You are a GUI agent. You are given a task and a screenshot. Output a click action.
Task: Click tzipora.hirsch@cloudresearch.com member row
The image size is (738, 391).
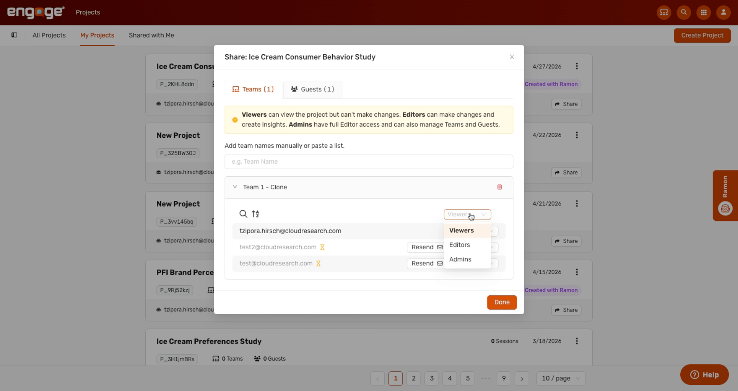click(x=369, y=231)
